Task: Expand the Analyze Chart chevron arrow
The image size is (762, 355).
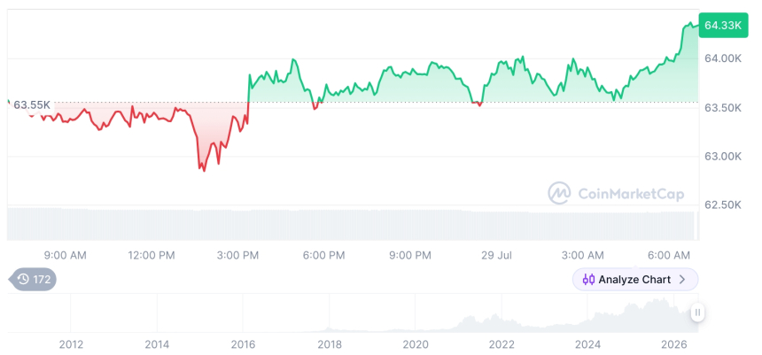Action: pyautogui.click(x=682, y=280)
